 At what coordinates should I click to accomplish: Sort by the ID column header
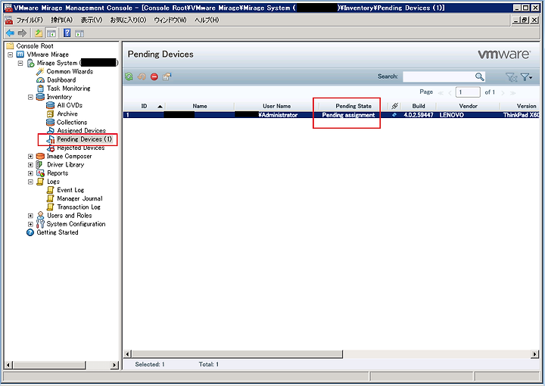pos(145,106)
